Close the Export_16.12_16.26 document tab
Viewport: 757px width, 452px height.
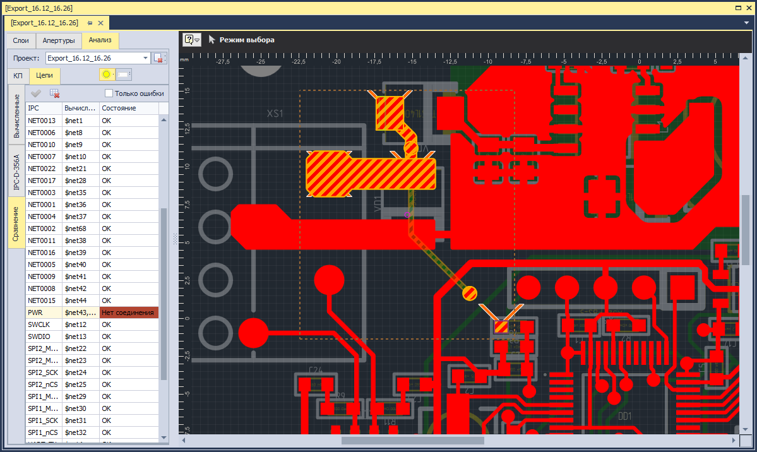coord(100,23)
